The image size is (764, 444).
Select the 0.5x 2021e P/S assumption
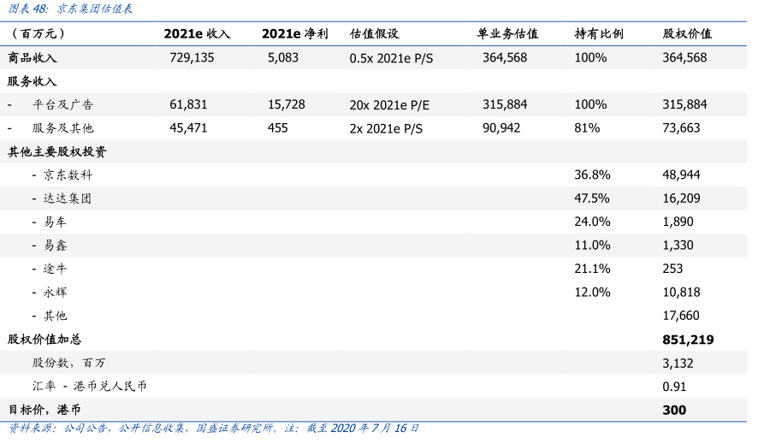point(391,58)
